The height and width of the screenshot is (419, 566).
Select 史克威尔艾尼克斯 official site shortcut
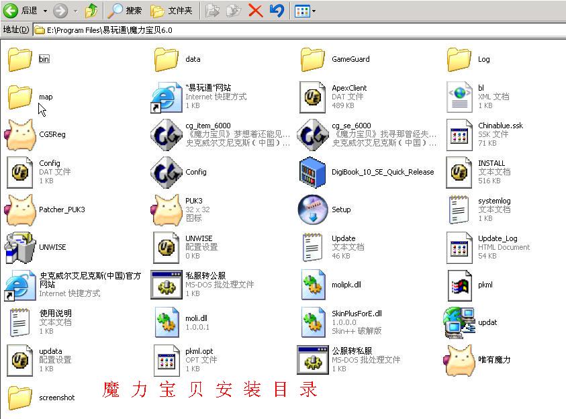coord(73,285)
